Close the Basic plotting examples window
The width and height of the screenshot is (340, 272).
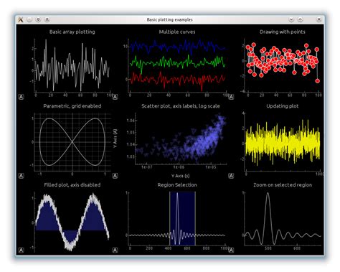pyautogui.click(x=318, y=19)
